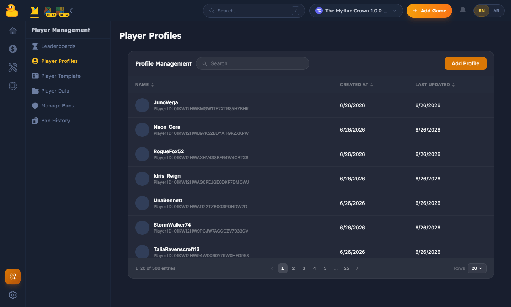Click JunoVega Player ID text
The width and height of the screenshot is (511, 307).
[x=201, y=109]
